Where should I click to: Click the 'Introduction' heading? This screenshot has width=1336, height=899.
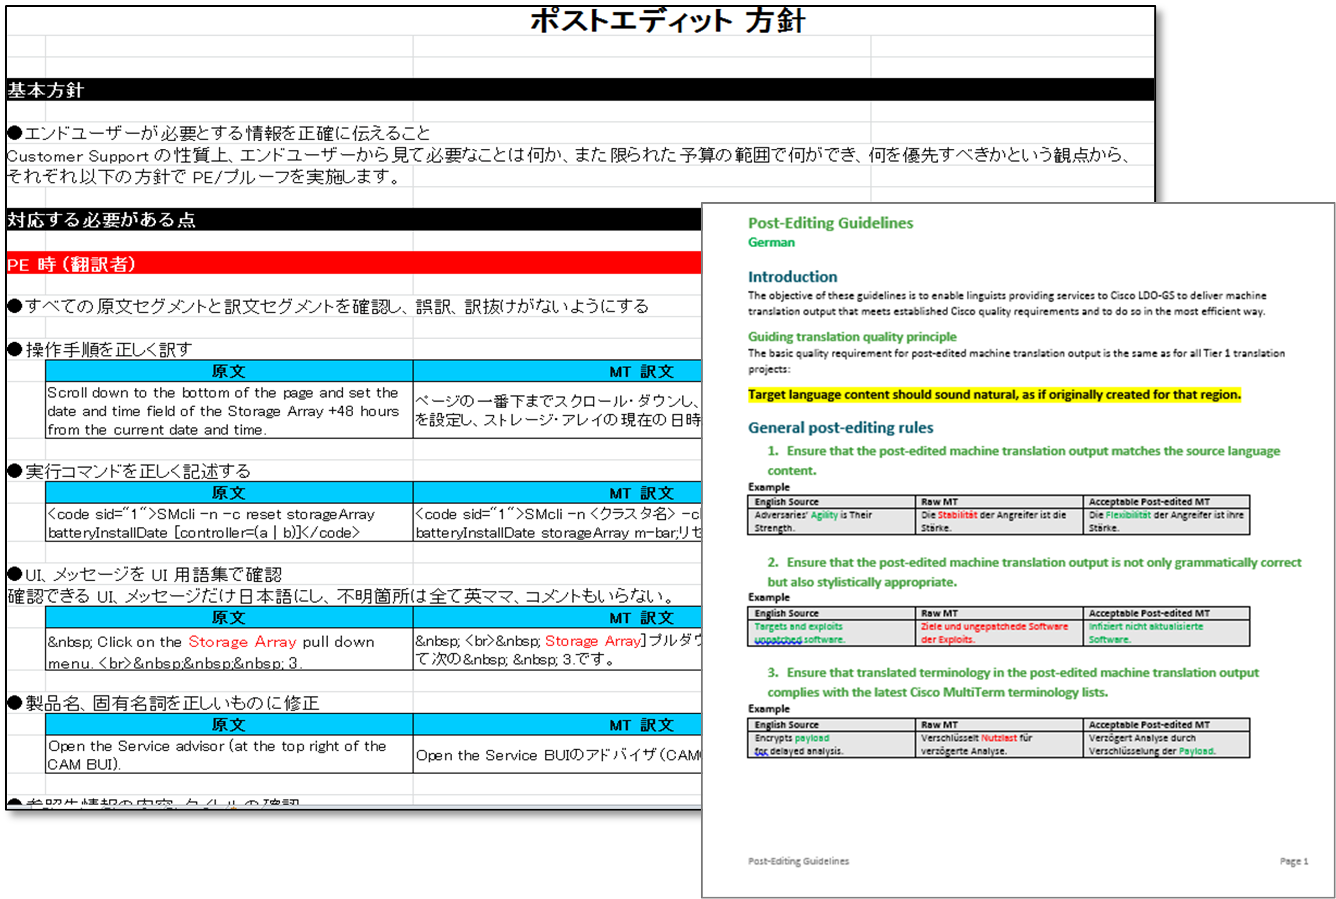pyautogui.click(x=792, y=276)
